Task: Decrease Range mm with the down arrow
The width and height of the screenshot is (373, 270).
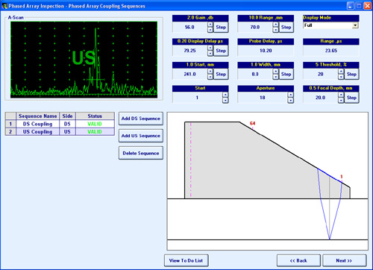Action: click(275, 30)
